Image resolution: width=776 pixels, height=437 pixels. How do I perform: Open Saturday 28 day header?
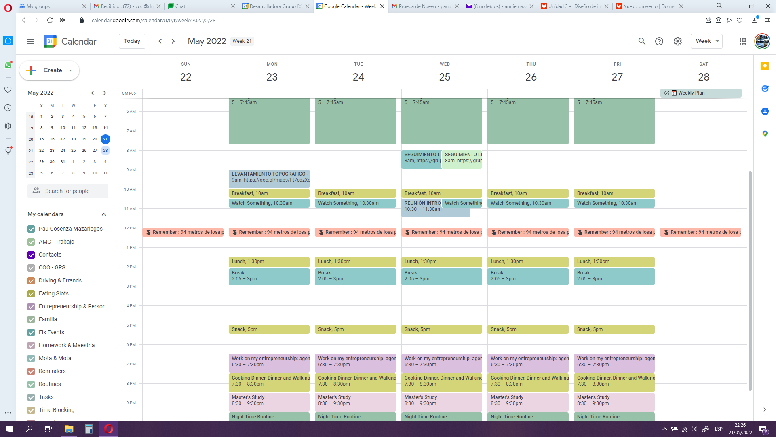[704, 77]
